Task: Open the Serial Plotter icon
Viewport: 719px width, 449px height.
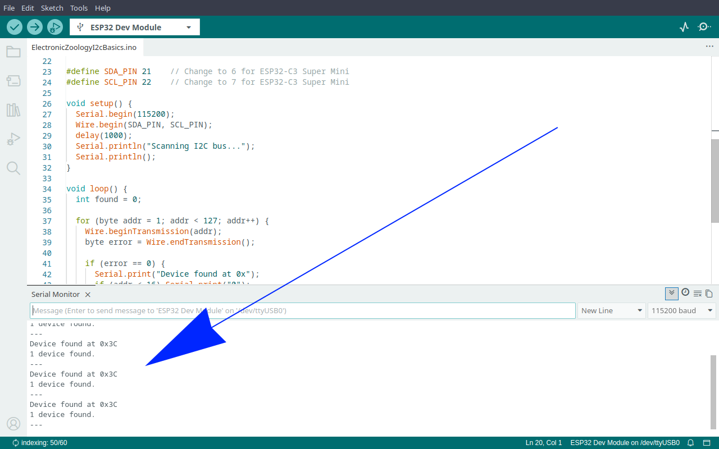Action: pos(684,27)
